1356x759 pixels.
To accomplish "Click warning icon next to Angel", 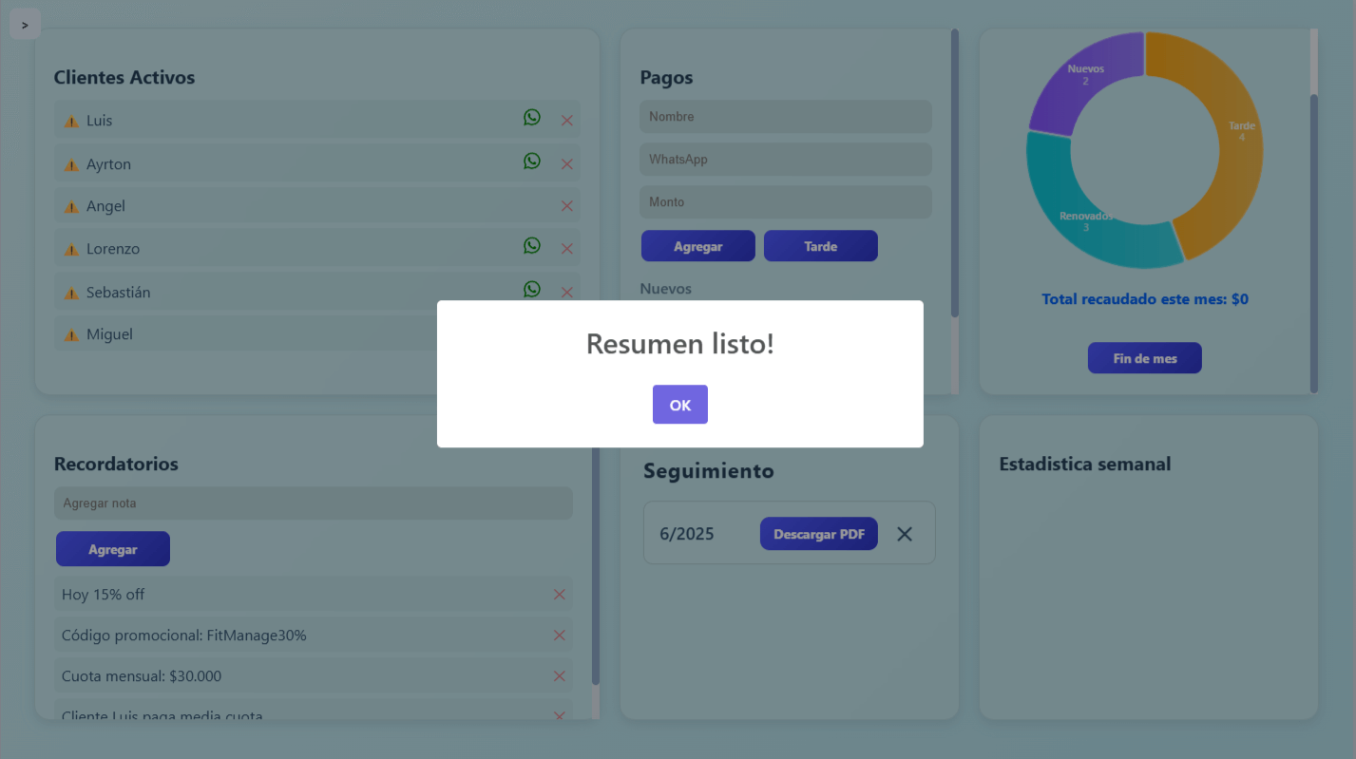I will 71,206.
